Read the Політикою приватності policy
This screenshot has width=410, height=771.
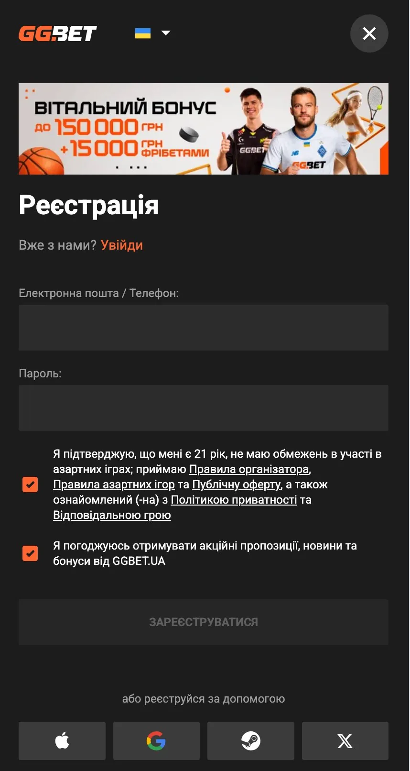click(235, 500)
